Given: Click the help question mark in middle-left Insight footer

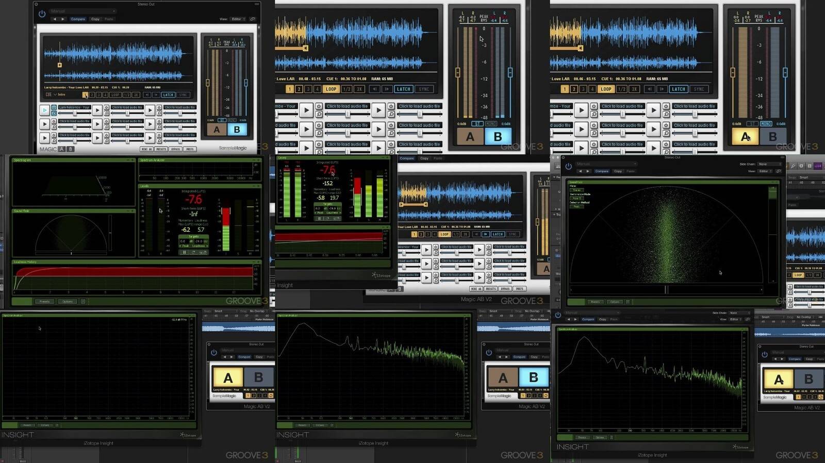Looking at the screenshot, I should click(82, 301).
